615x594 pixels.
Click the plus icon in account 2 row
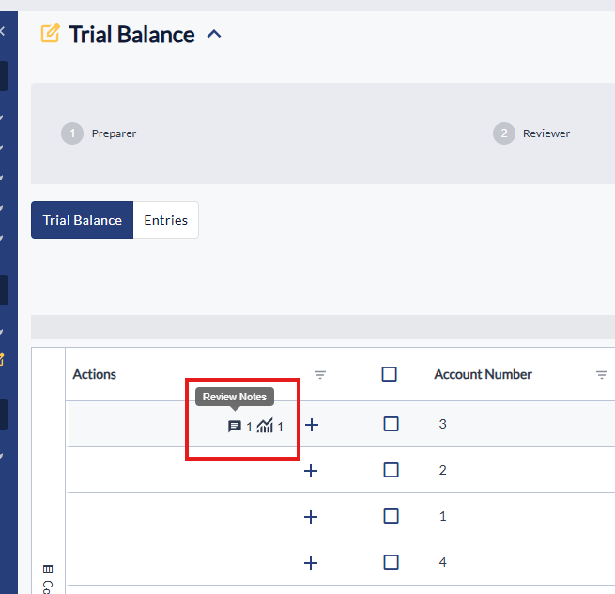click(312, 471)
